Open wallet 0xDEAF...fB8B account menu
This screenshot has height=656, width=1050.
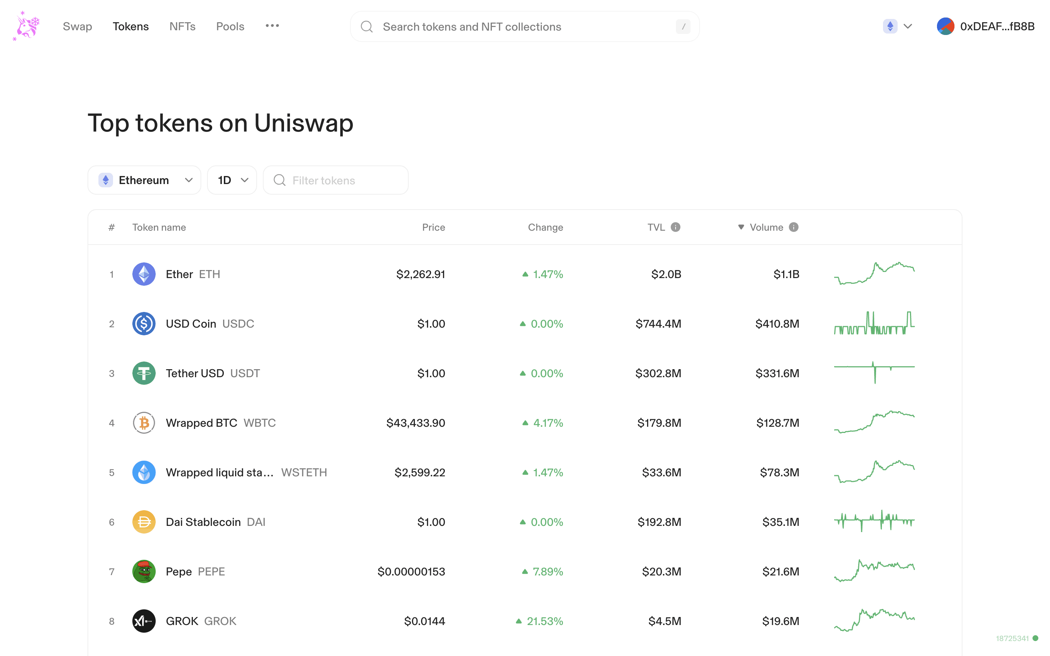tap(985, 27)
